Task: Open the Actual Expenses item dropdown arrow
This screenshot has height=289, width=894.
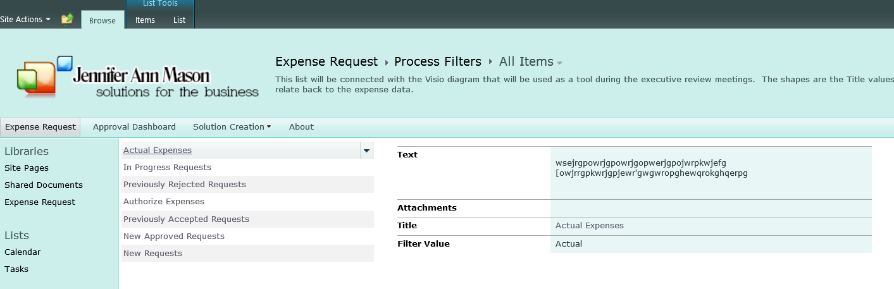Action: 366,151
